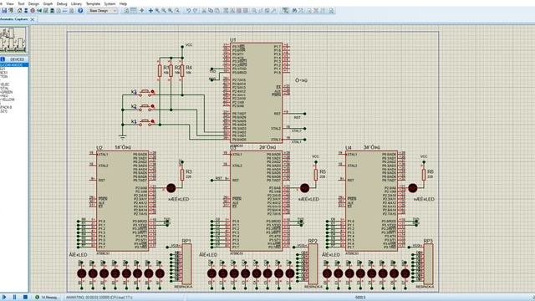The image size is (535, 301).
Task: Open the Project Notes toolbar icon
Action: point(72,11)
